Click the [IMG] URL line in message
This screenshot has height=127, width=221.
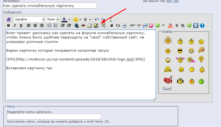click(x=76, y=59)
